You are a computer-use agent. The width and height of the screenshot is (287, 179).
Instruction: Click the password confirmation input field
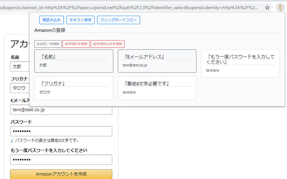(x=61, y=160)
